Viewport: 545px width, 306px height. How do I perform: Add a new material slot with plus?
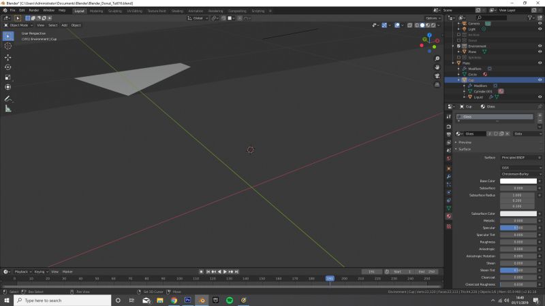540,115
